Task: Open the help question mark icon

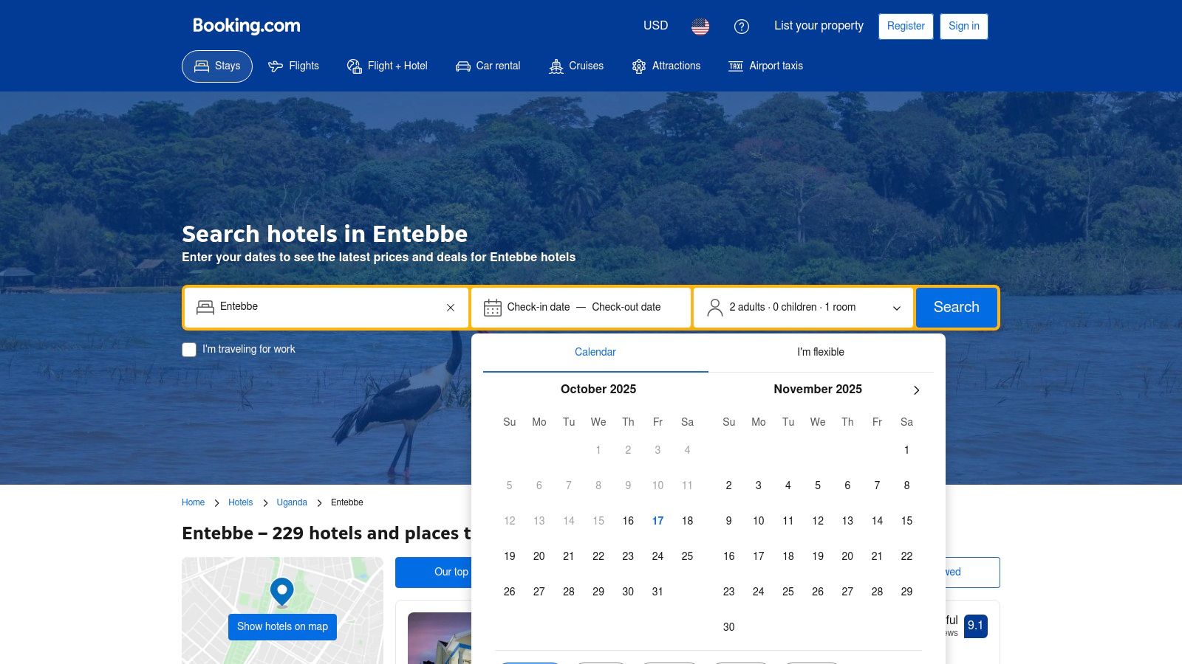Action: [742, 27]
